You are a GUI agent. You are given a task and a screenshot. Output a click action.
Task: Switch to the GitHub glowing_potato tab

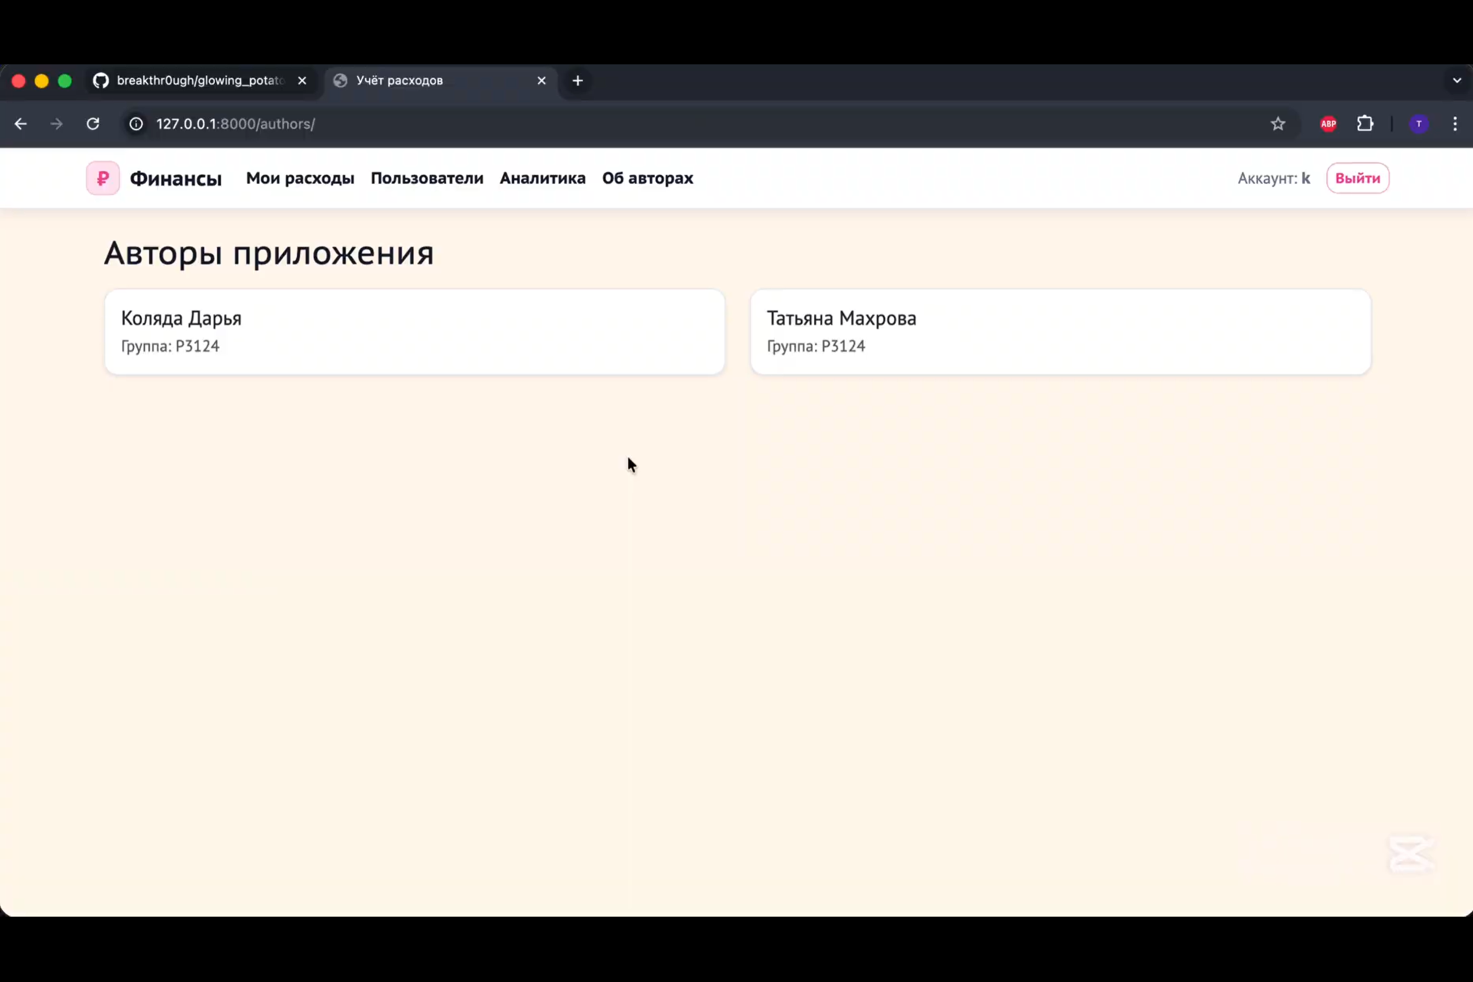pos(194,81)
